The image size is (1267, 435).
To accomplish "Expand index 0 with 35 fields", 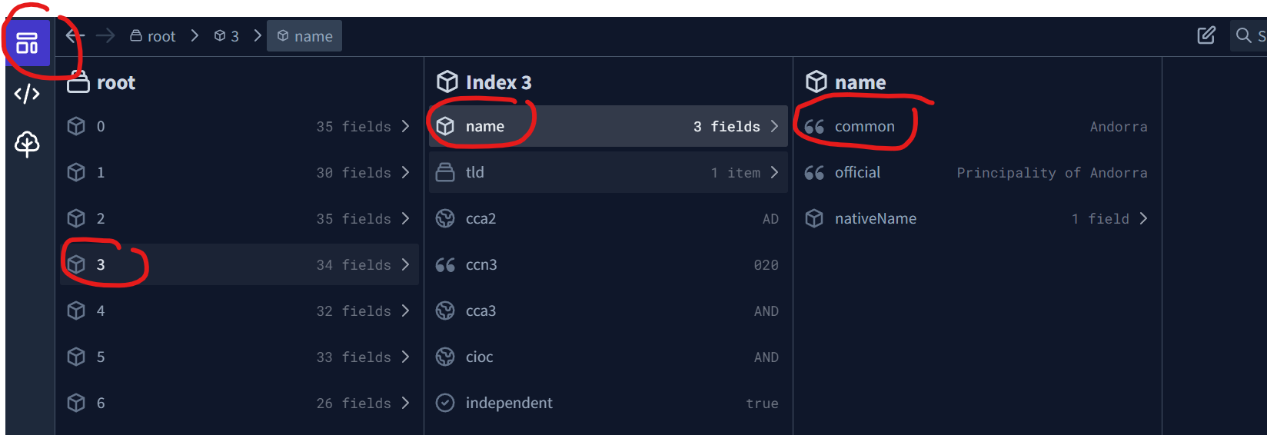I will click(x=239, y=126).
